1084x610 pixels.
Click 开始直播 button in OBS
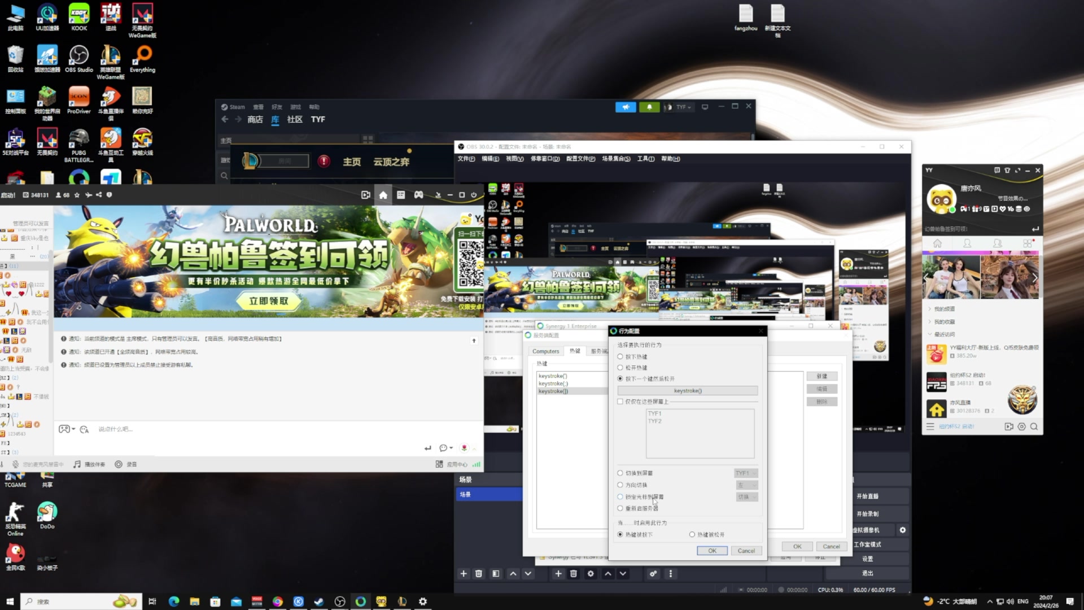(867, 496)
